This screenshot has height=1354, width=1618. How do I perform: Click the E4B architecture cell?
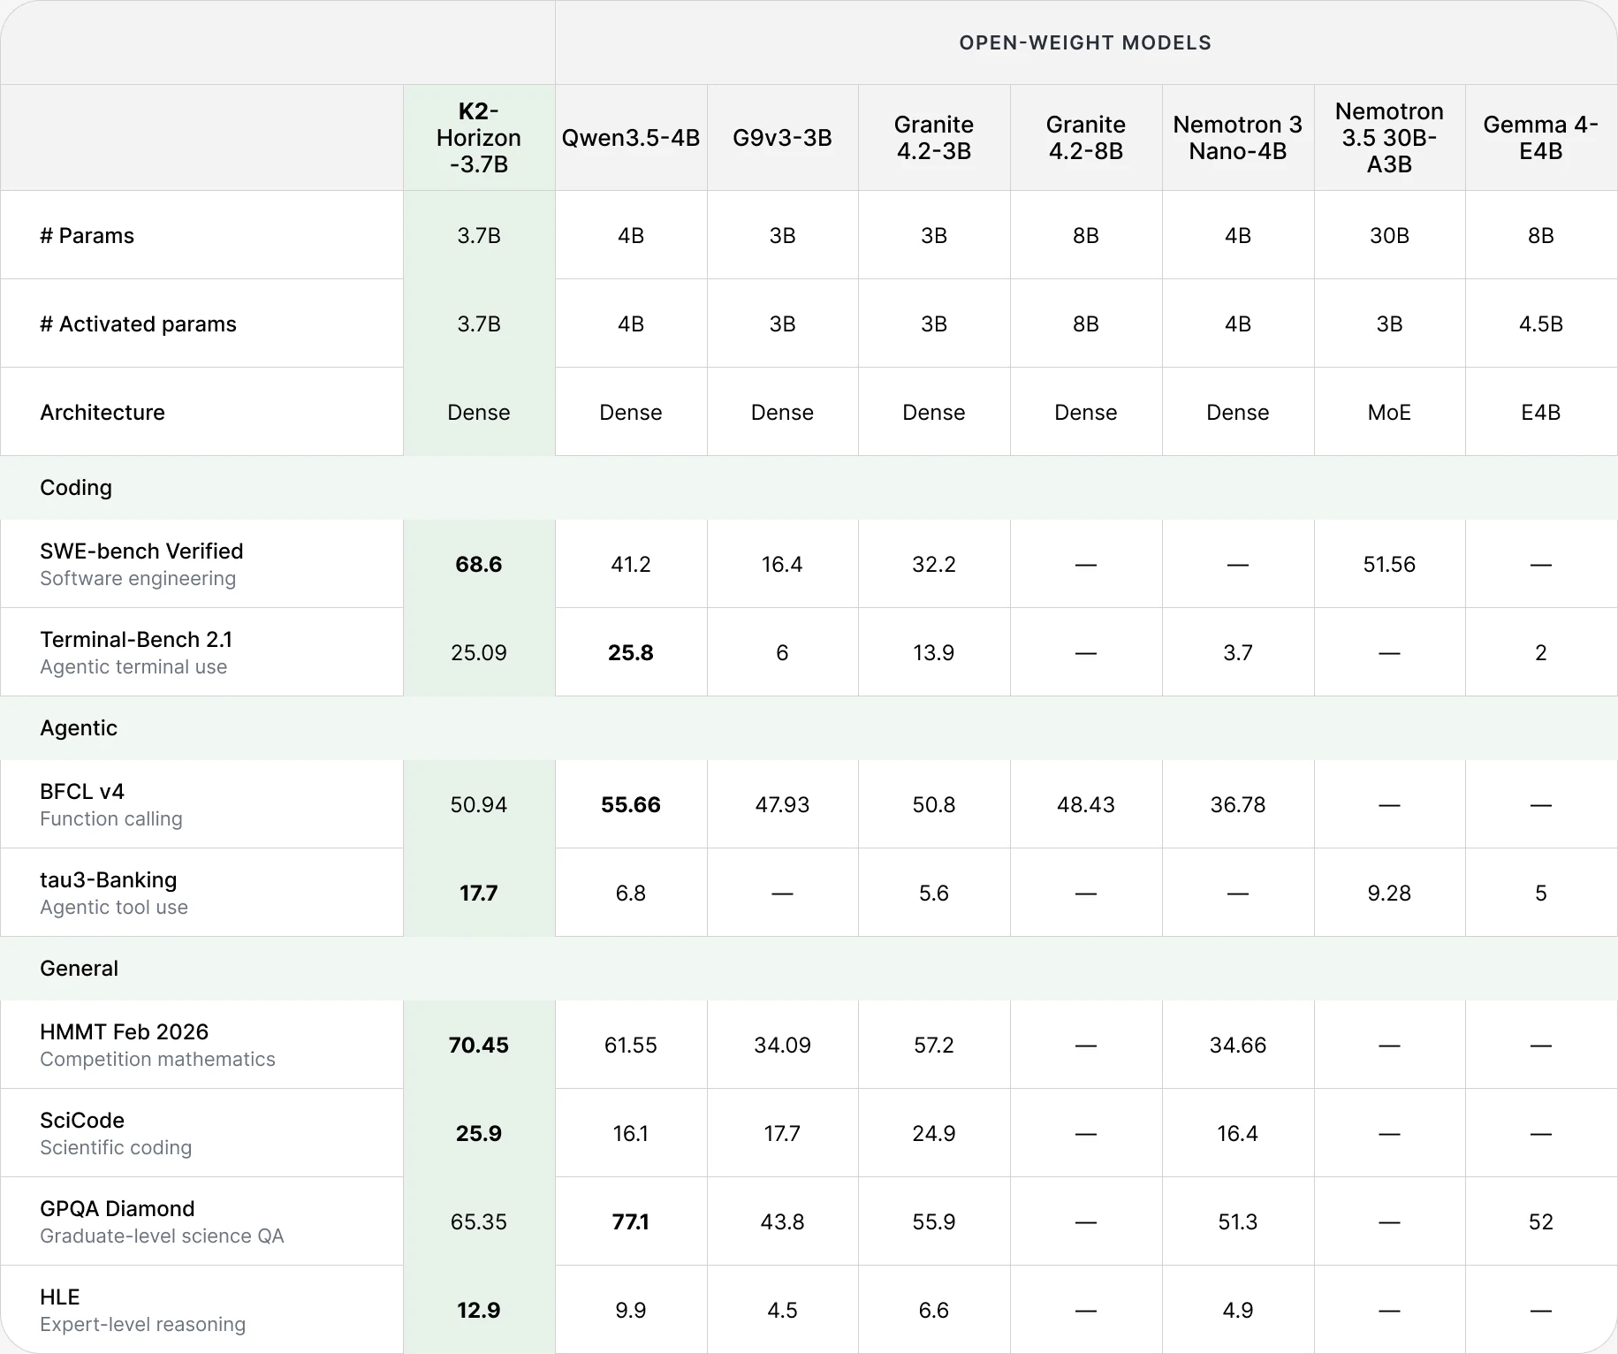tap(1541, 413)
